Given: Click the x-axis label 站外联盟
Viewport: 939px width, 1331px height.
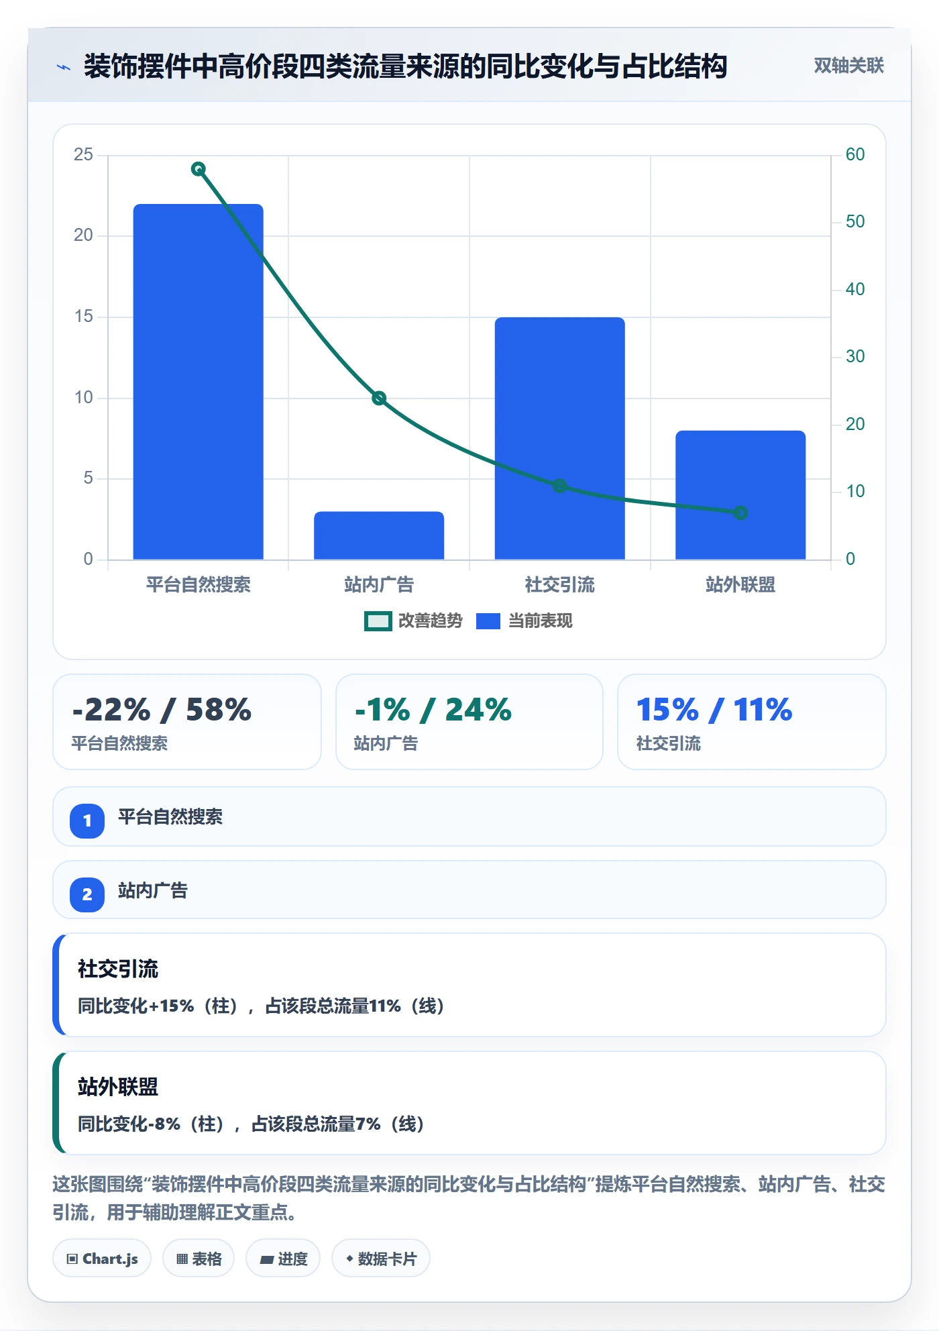Looking at the screenshot, I should (740, 585).
